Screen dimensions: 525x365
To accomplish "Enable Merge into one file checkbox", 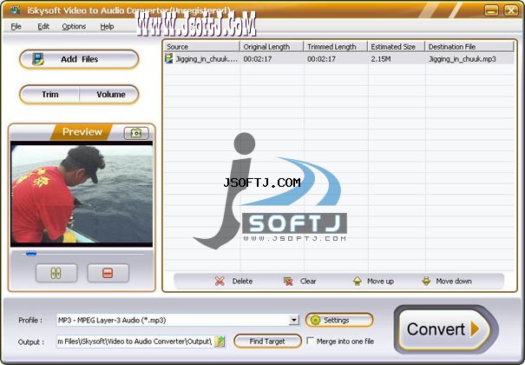I will (311, 342).
